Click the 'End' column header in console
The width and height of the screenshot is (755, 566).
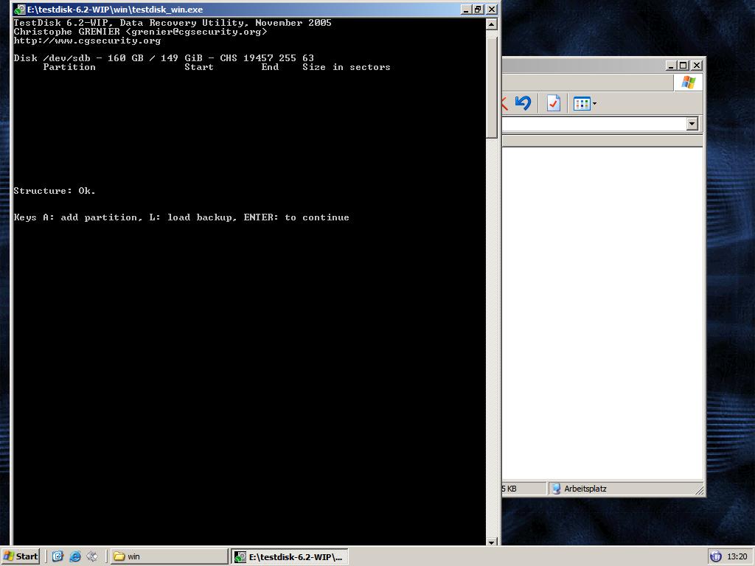point(270,67)
